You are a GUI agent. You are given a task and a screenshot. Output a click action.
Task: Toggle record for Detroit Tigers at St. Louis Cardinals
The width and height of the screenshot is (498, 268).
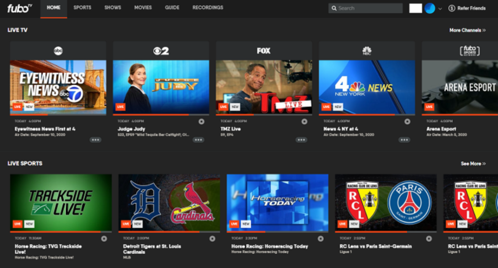[x=212, y=239]
